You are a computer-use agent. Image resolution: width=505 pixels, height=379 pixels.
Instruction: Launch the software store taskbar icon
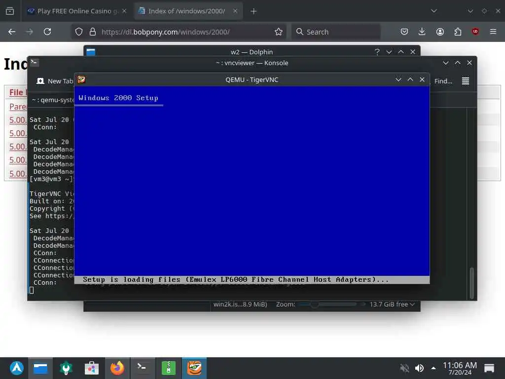91,368
